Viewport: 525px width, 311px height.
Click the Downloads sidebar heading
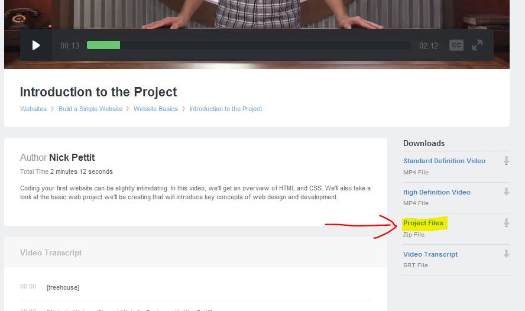coord(424,143)
